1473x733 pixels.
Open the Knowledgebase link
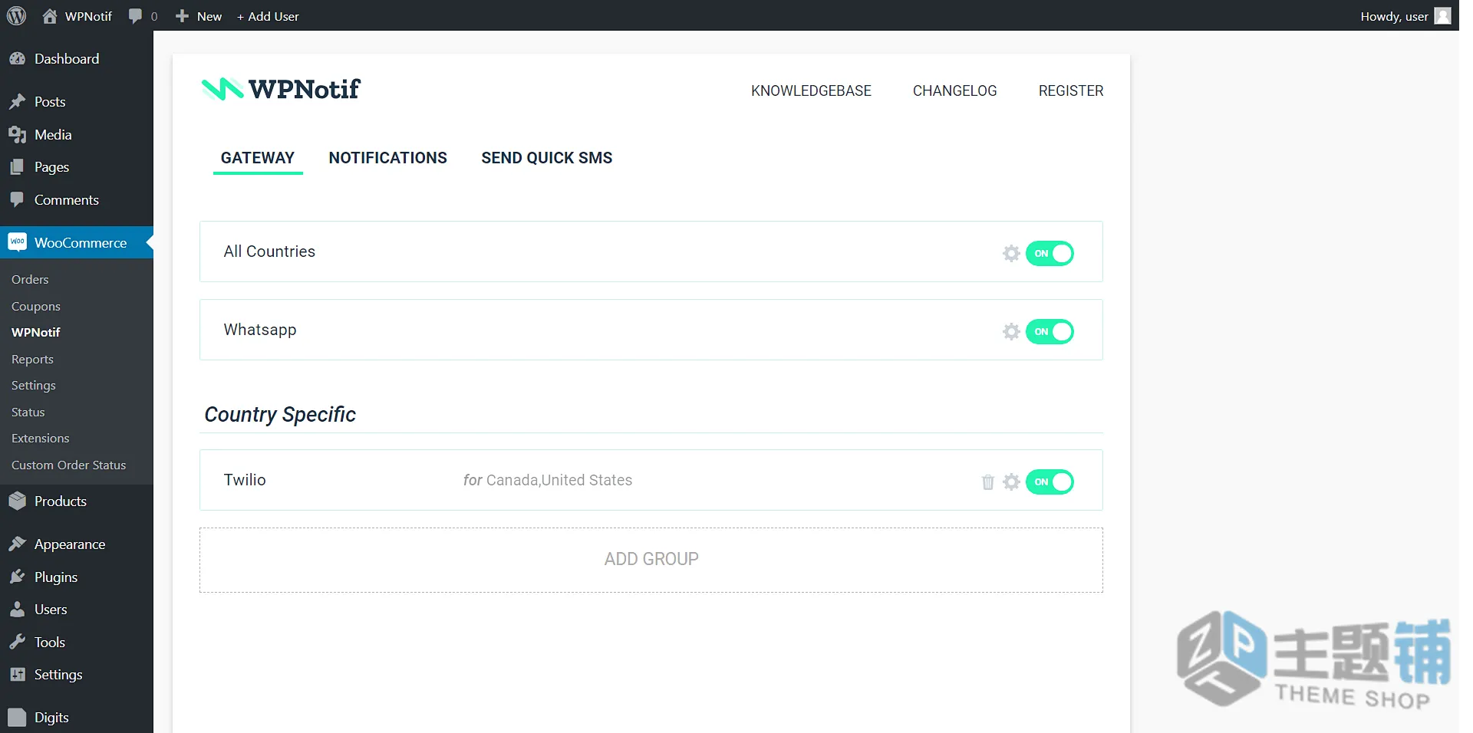[811, 90]
